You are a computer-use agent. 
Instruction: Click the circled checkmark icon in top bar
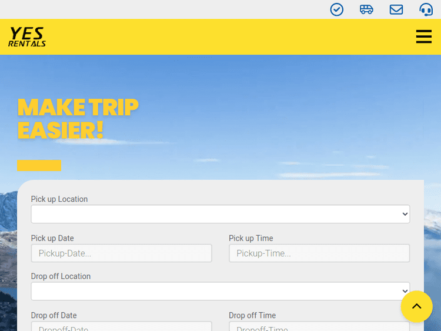[x=336, y=9]
